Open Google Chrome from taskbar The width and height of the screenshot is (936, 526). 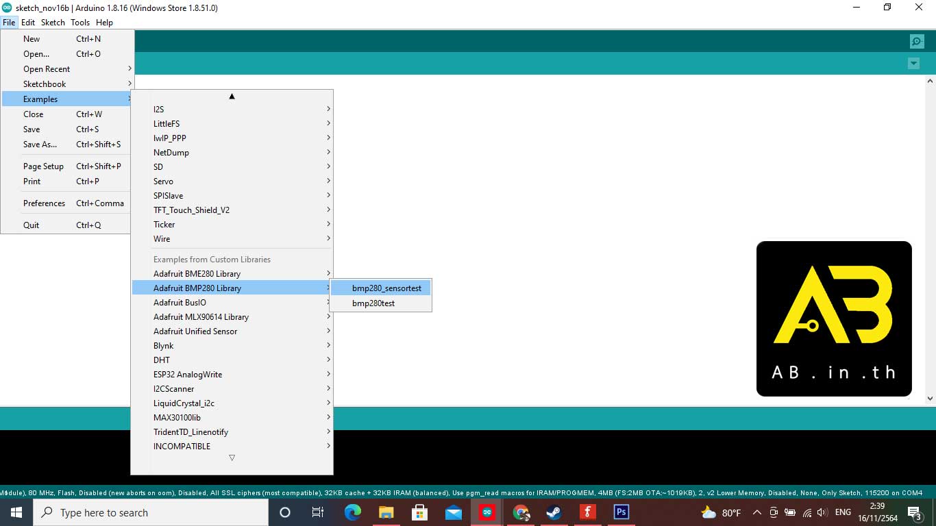click(521, 512)
